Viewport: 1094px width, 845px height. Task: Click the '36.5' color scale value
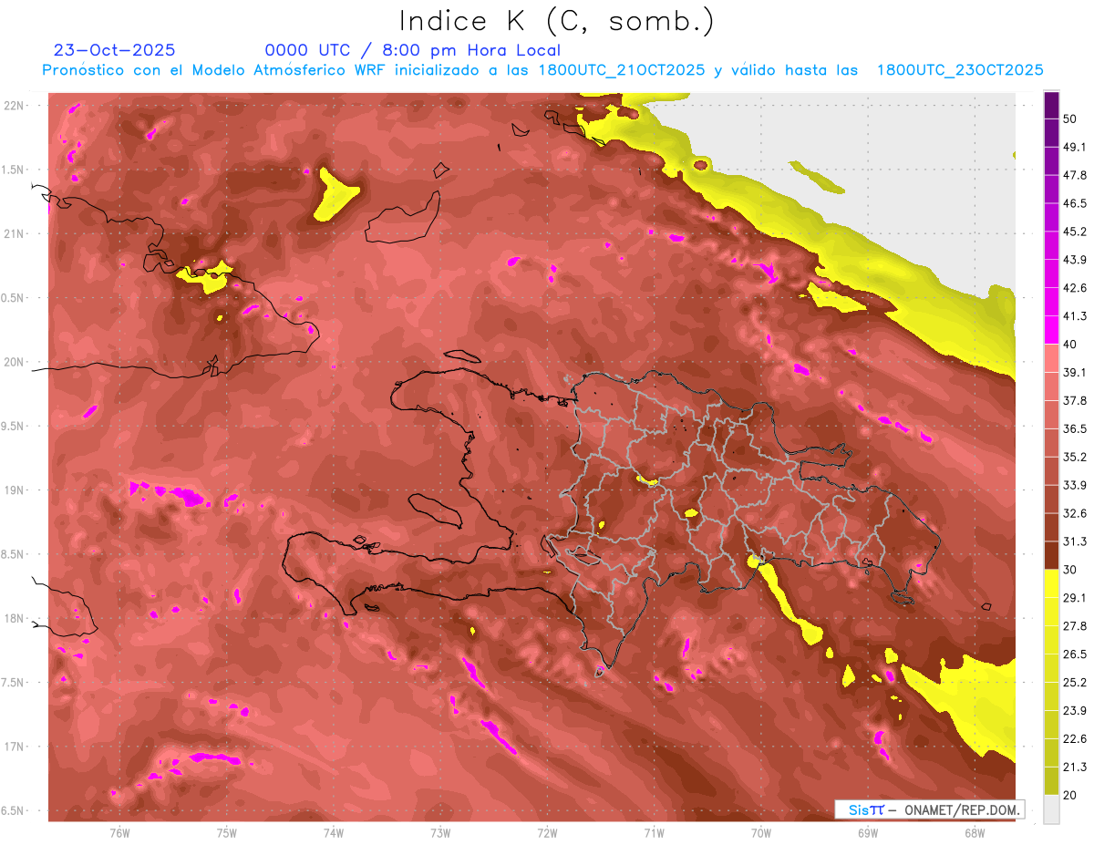click(x=1076, y=428)
